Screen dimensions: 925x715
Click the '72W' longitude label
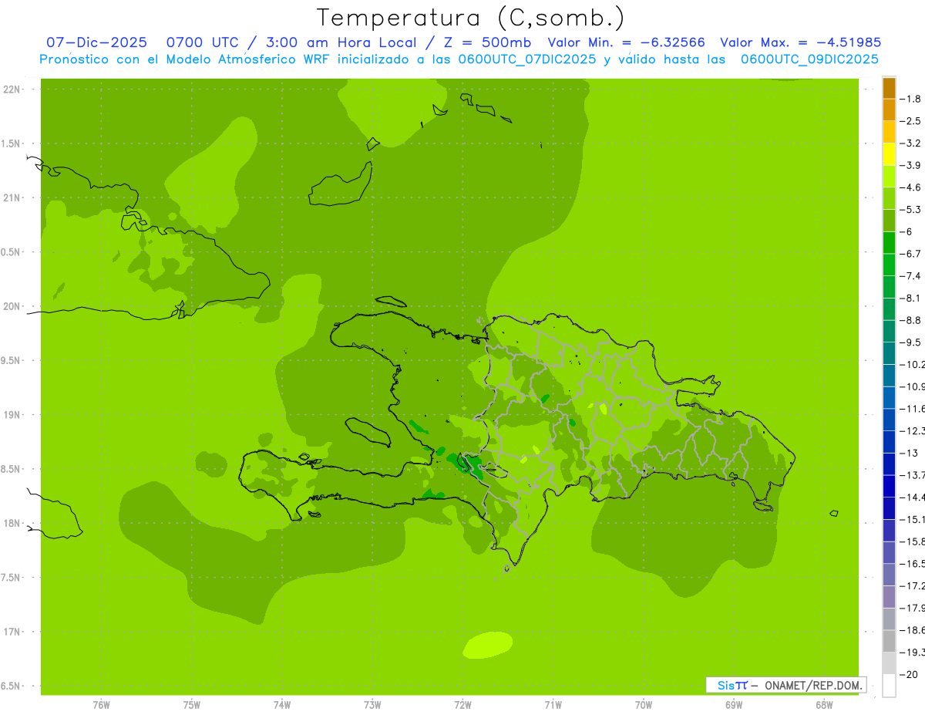click(462, 705)
